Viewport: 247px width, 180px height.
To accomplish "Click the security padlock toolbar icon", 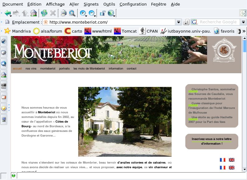I will pyautogui.click(x=102, y=13).
